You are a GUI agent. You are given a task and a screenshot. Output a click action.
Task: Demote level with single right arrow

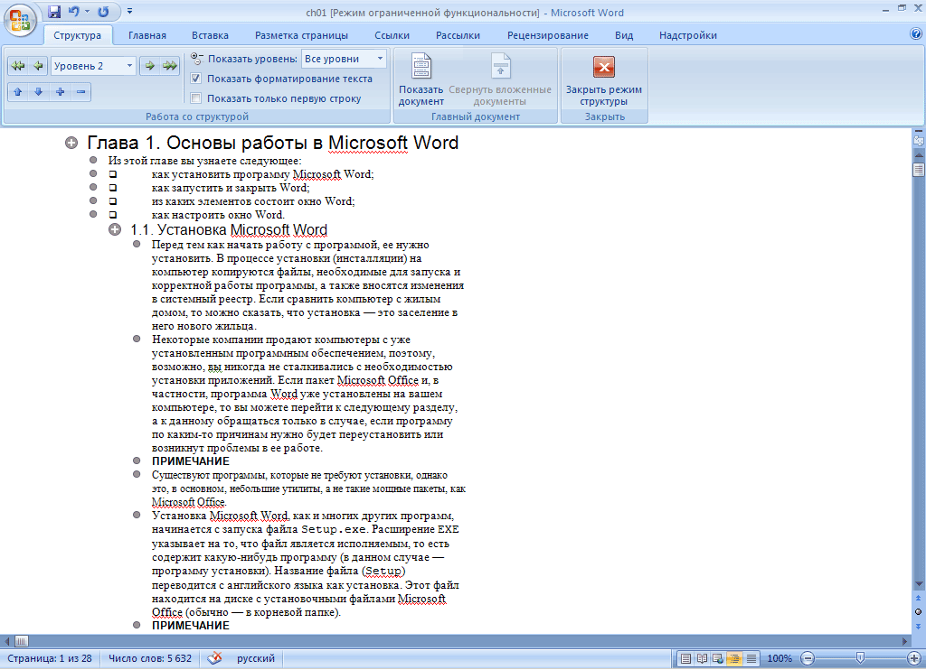(x=150, y=66)
